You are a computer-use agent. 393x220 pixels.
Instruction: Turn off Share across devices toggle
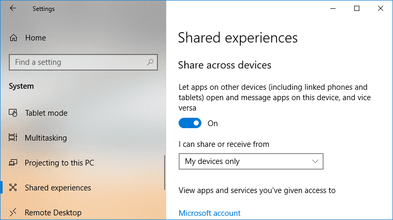tap(190, 123)
